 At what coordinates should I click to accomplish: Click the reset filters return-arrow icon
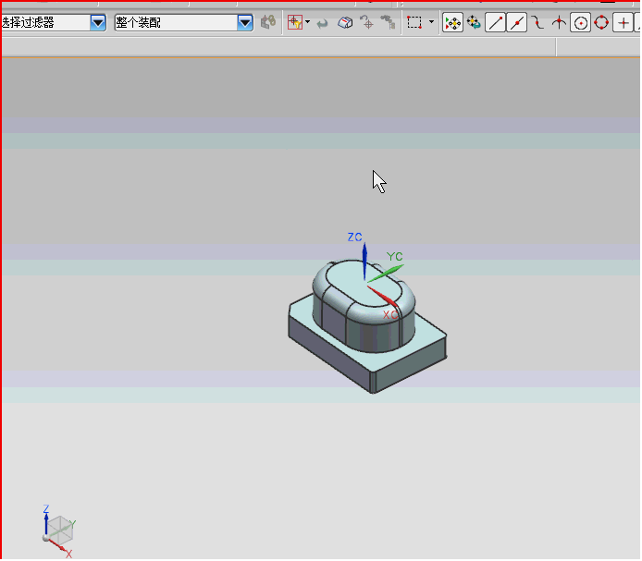pyautogui.click(x=323, y=23)
